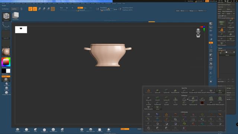Viewport: 238px width, 134px height.
Task: Enable Edit mode in the top toolbar
Action: [30, 9]
